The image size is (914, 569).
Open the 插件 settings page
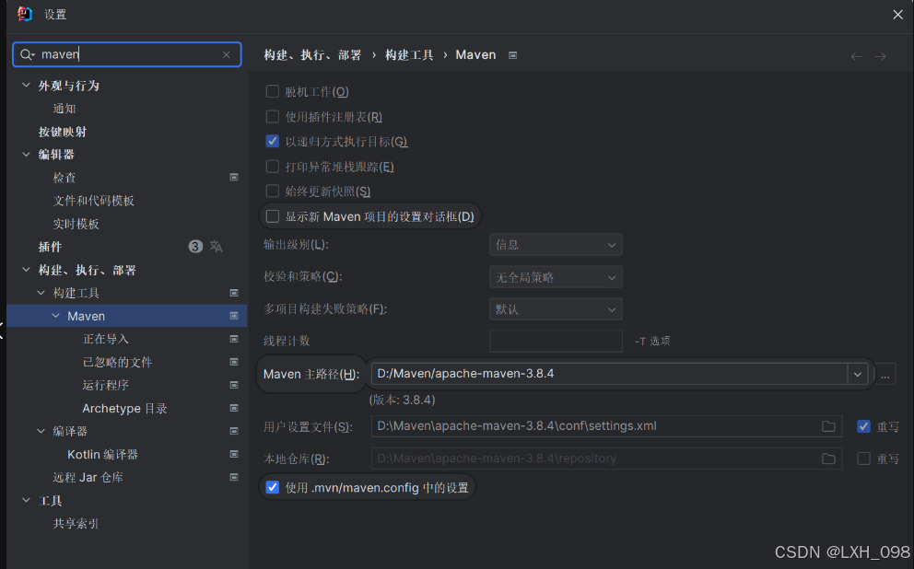click(x=50, y=247)
